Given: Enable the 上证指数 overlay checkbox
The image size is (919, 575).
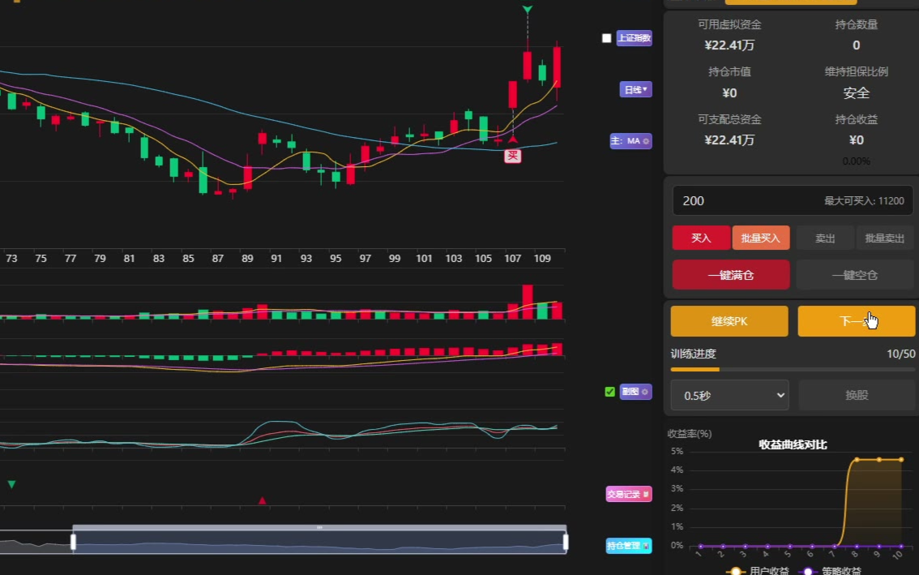Looking at the screenshot, I should click(607, 38).
